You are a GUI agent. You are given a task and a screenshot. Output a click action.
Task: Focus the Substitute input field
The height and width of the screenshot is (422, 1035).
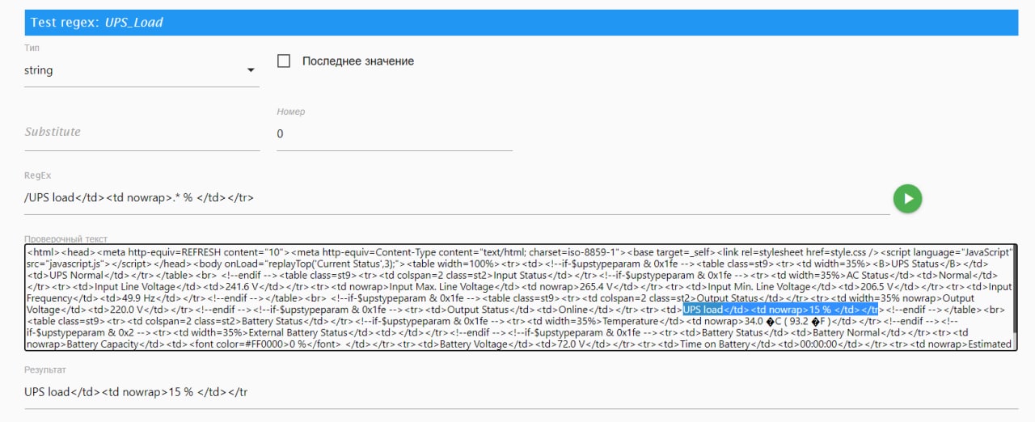142,132
